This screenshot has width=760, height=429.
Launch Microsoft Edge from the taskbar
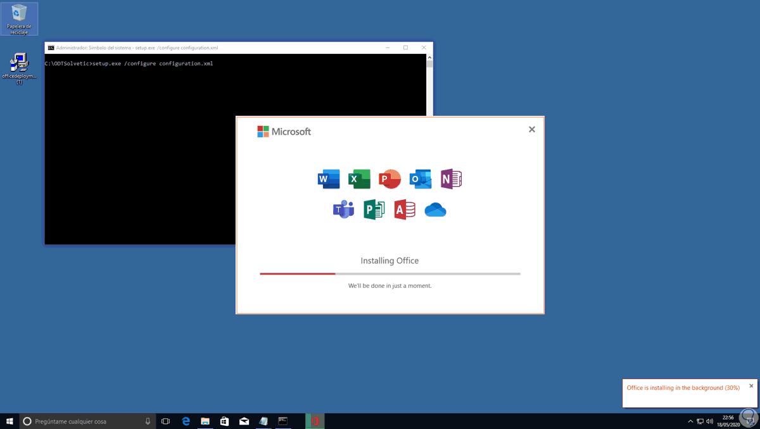point(186,420)
